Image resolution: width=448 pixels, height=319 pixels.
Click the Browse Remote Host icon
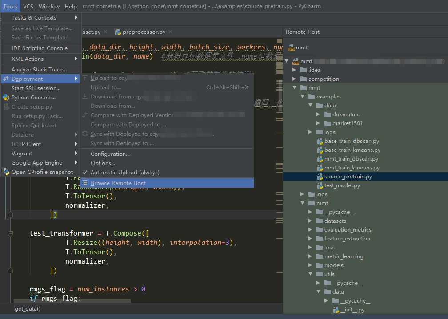pos(85,183)
